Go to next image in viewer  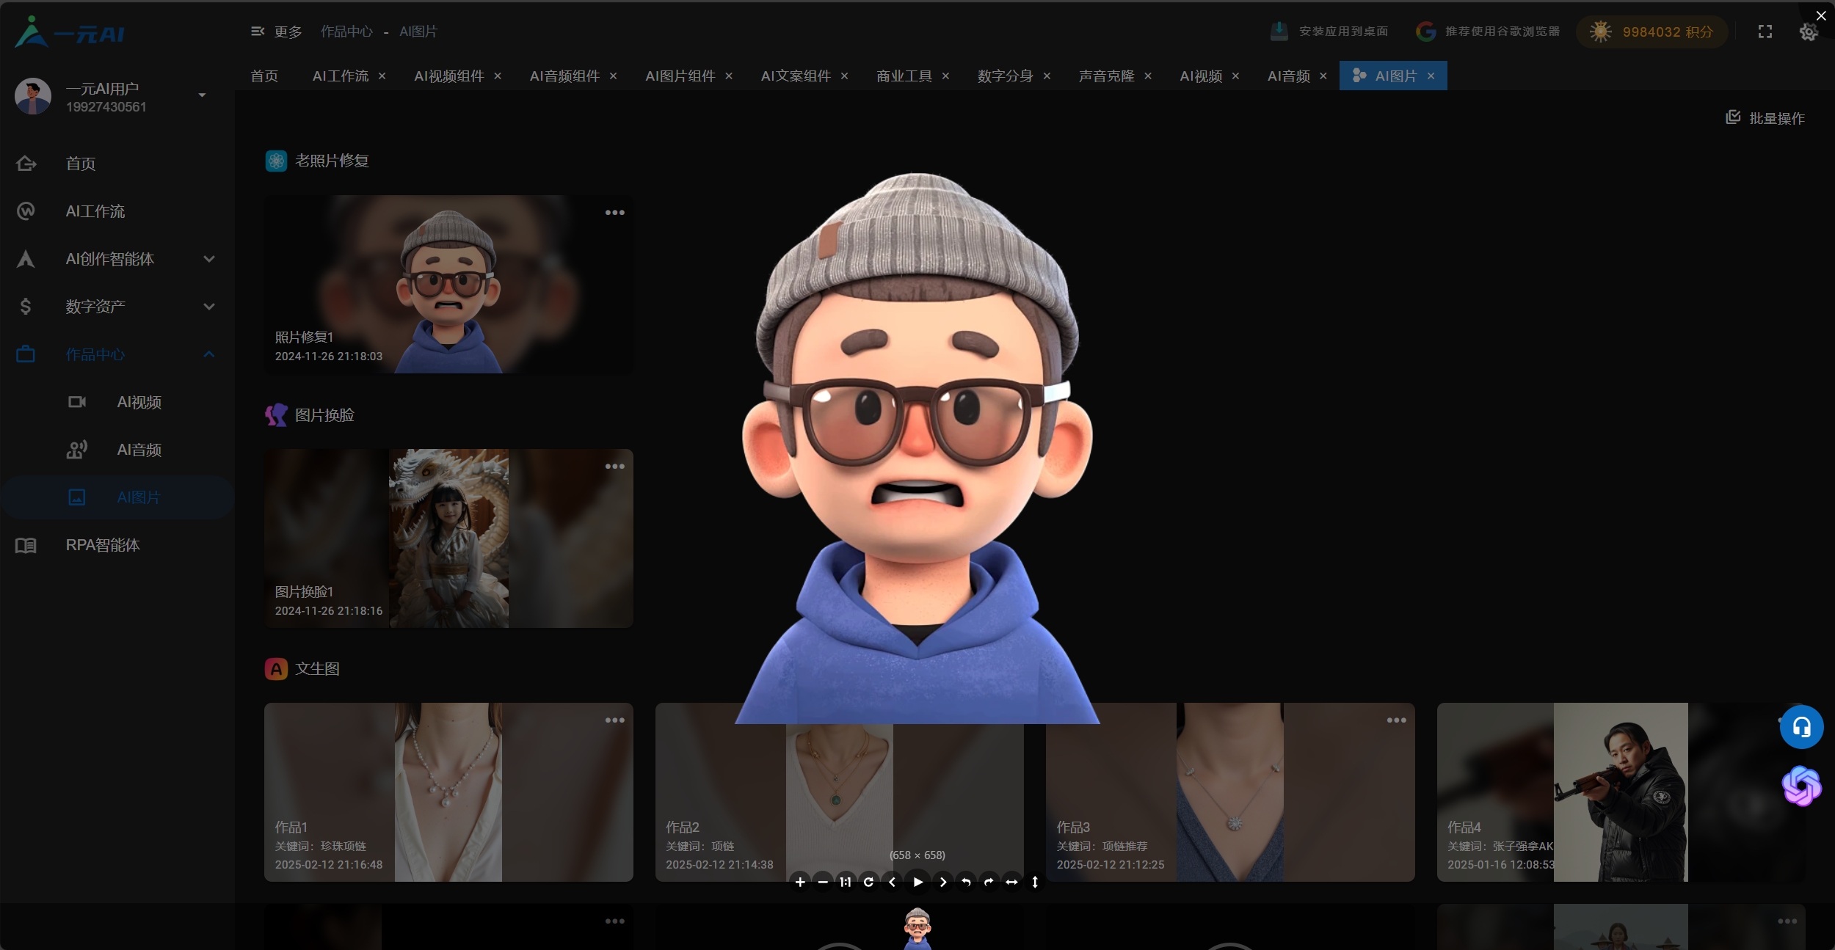coord(943,882)
